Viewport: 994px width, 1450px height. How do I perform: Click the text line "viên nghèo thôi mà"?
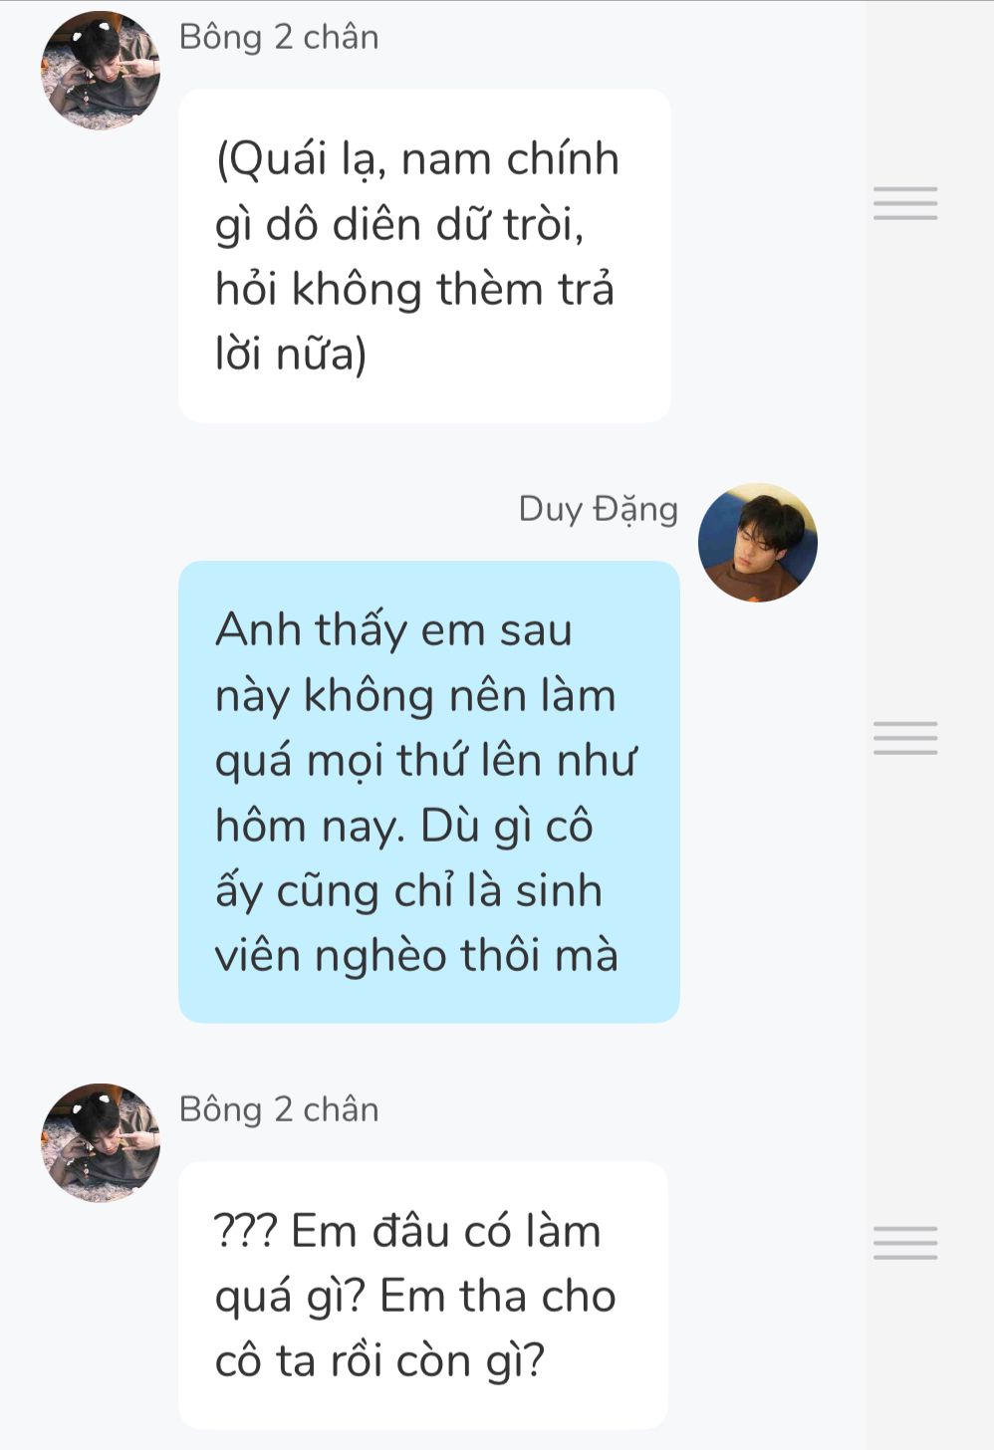click(416, 956)
